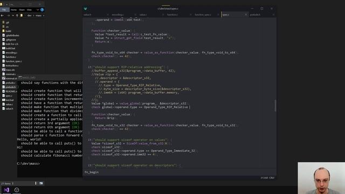The width and height of the screenshot is (345, 194).
Task: Open the recent locations dropdown in Explorer
Action: [13, 16]
